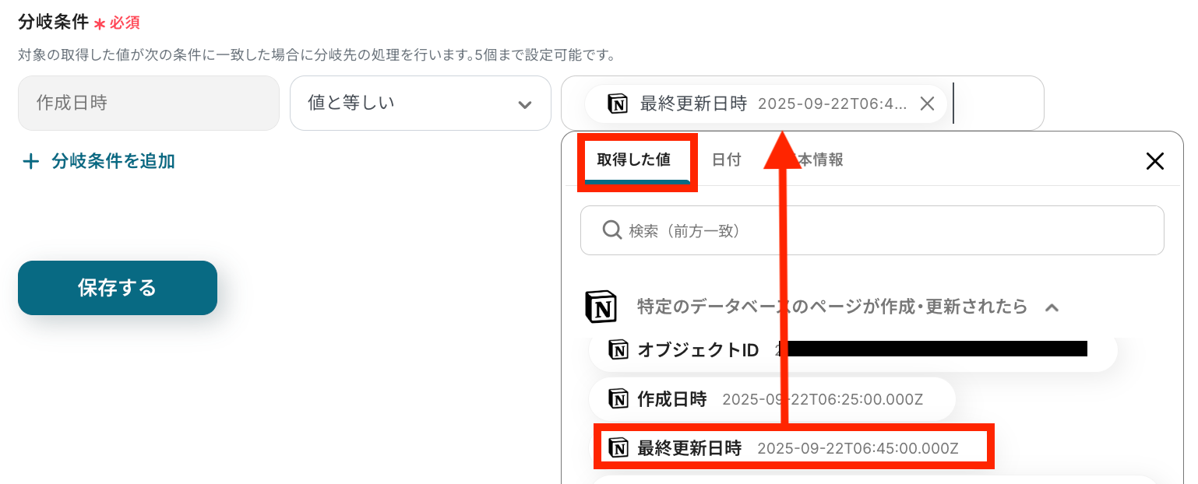Viewport: 1198px width, 484px height.
Task: Click inside the comparison value input after the chip
Action: (997, 103)
